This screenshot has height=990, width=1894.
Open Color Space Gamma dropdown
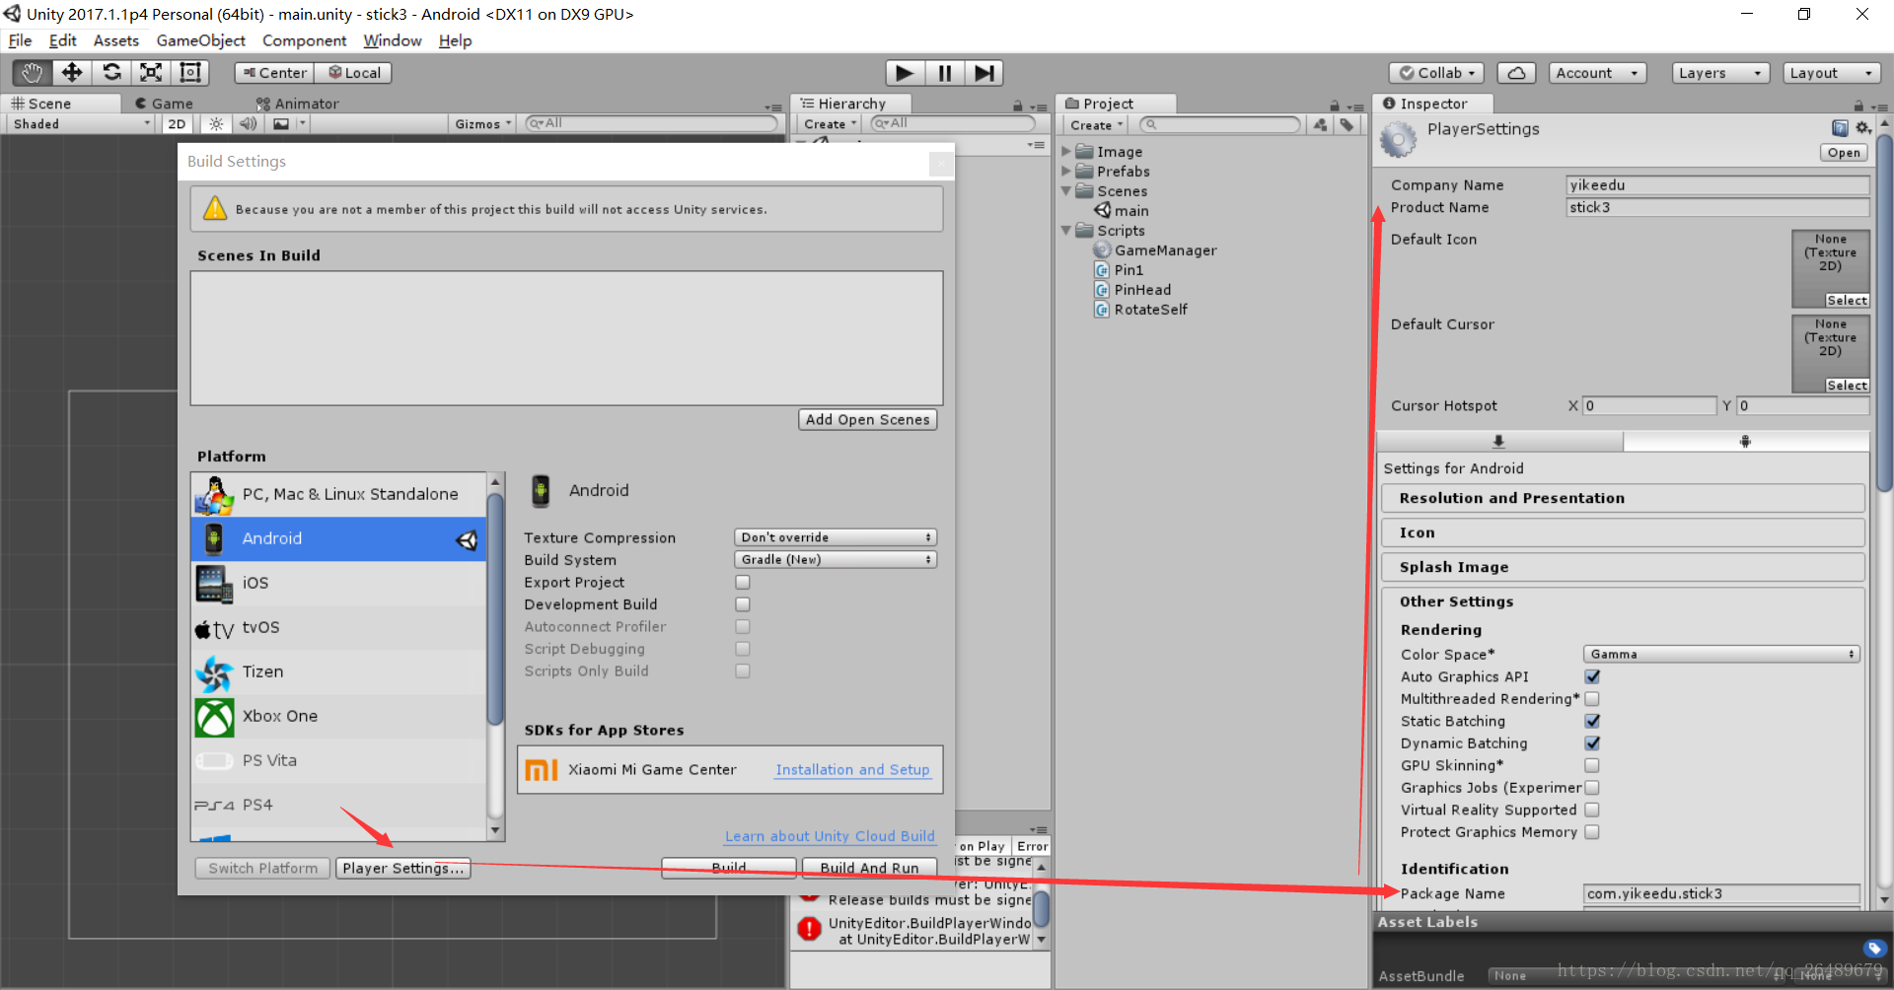click(1721, 655)
